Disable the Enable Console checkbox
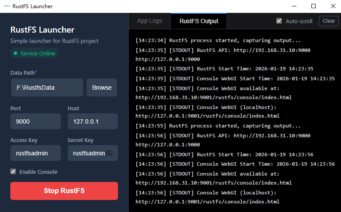Screen dimensions: 341x212 pos(14,172)
